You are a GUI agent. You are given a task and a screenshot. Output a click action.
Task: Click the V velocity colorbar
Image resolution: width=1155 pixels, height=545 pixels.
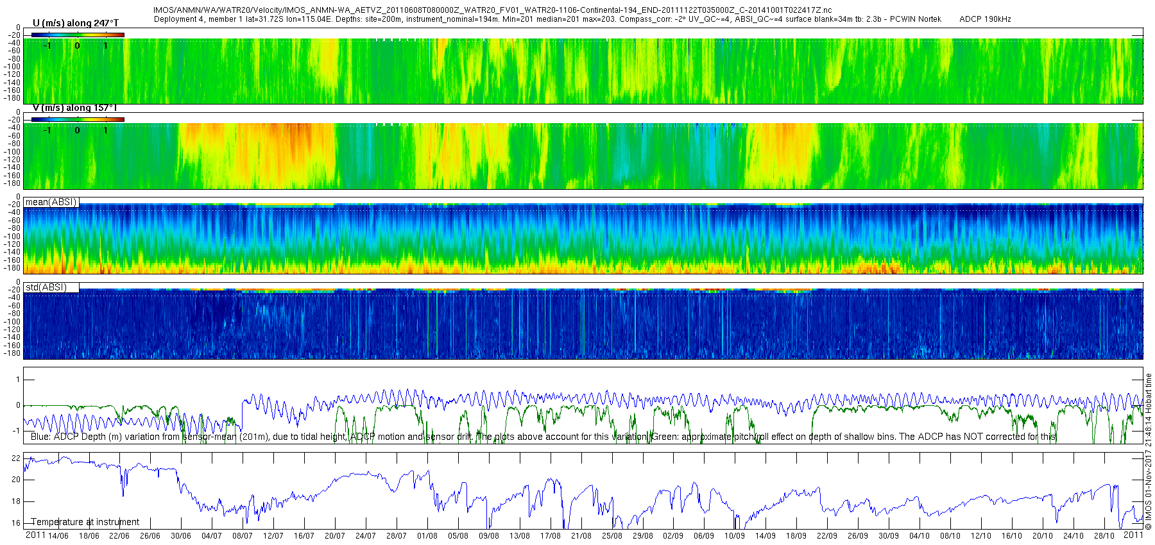[x=78, y=119]
